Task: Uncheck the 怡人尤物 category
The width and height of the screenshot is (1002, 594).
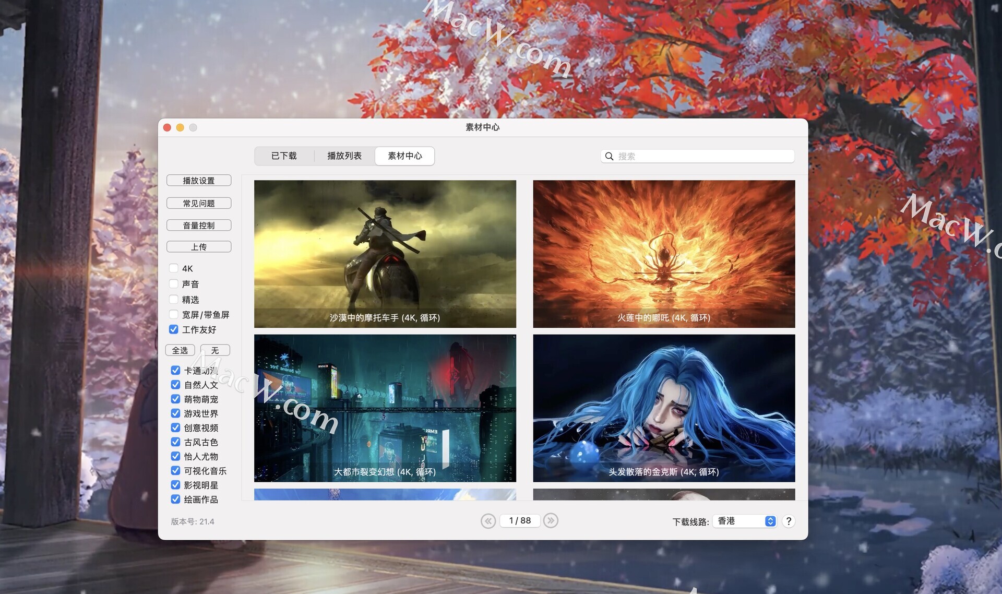Action: point(176,456)
